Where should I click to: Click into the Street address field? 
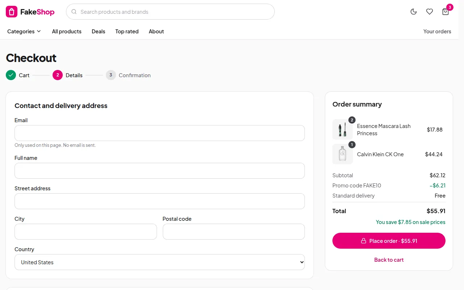[x=159, y=201]
